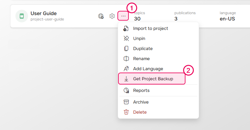Click the publications label
Screen dimensions: 250x130
click(x=185, y=13)
